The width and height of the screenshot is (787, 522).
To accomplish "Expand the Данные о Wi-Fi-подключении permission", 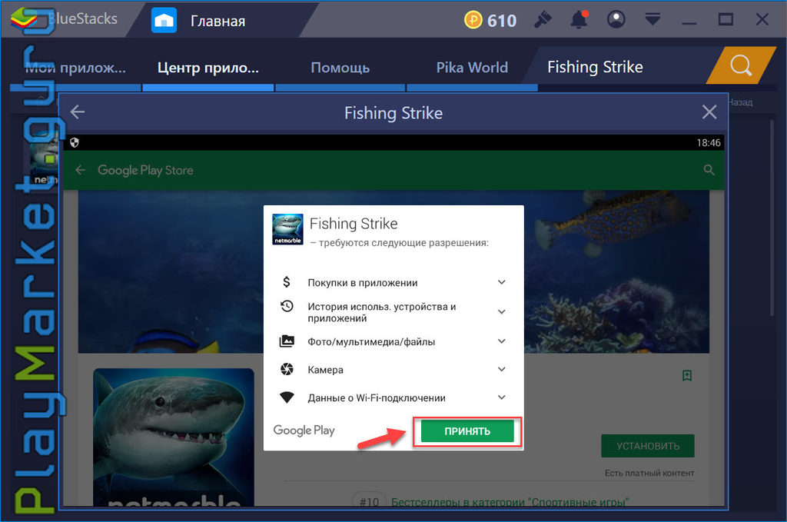I will 501,397.
